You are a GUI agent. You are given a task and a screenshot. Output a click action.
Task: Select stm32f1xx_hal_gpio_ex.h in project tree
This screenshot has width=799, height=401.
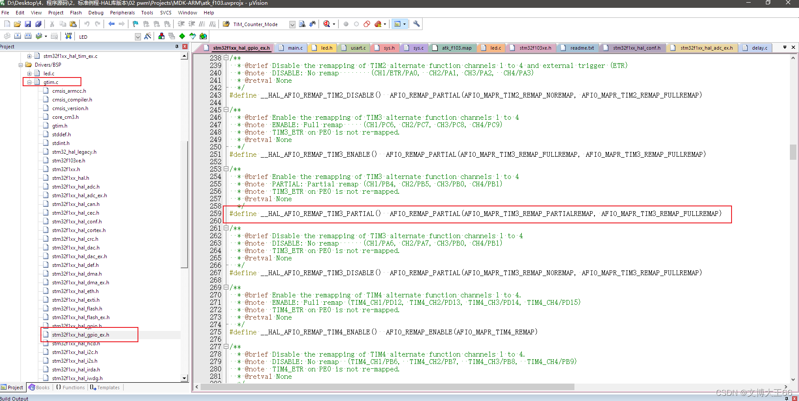(x=81, y=335)
